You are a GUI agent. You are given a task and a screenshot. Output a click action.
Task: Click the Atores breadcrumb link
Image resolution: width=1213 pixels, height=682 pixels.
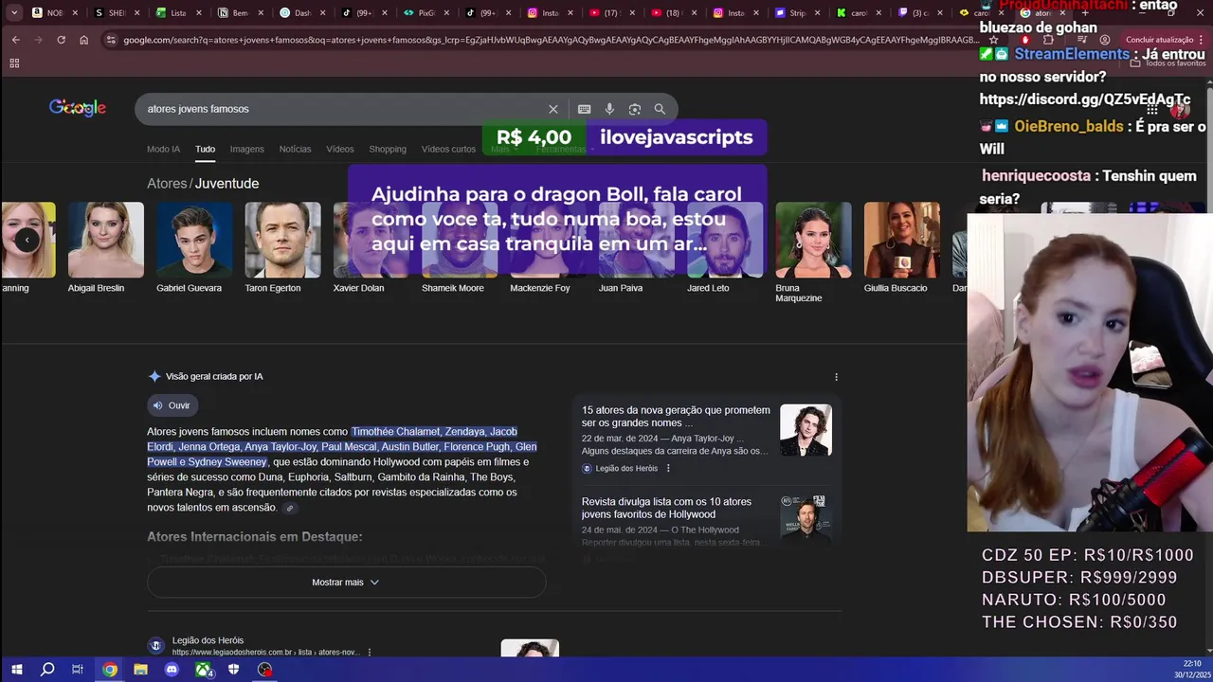pos(167,184)
